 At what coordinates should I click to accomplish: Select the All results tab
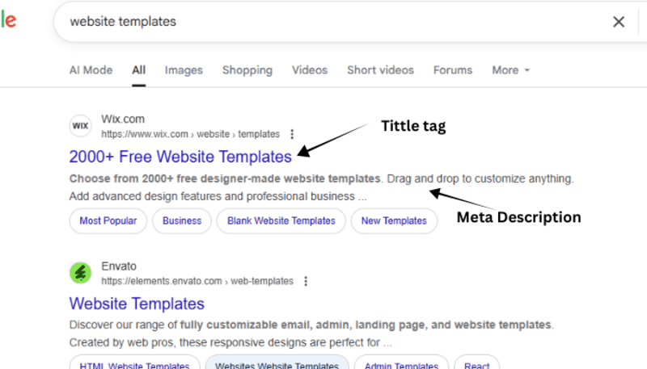(138, 70)
